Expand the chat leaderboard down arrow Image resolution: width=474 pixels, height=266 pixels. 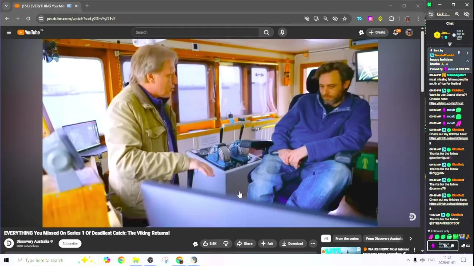[x=450, y=44]
